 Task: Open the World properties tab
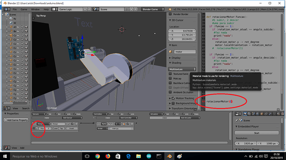[x=257, y=114]
